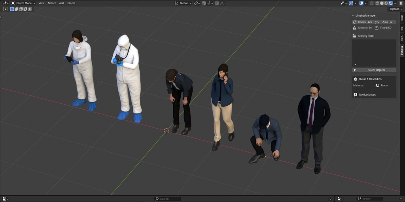This screenshot has width=405, height=202.
Task: Toggle the snapping magnet icon
Action: click(x=204, y=3)
